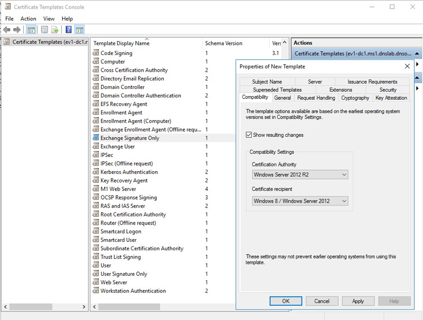
Task: Open the View menu
Action: [49, 18]
